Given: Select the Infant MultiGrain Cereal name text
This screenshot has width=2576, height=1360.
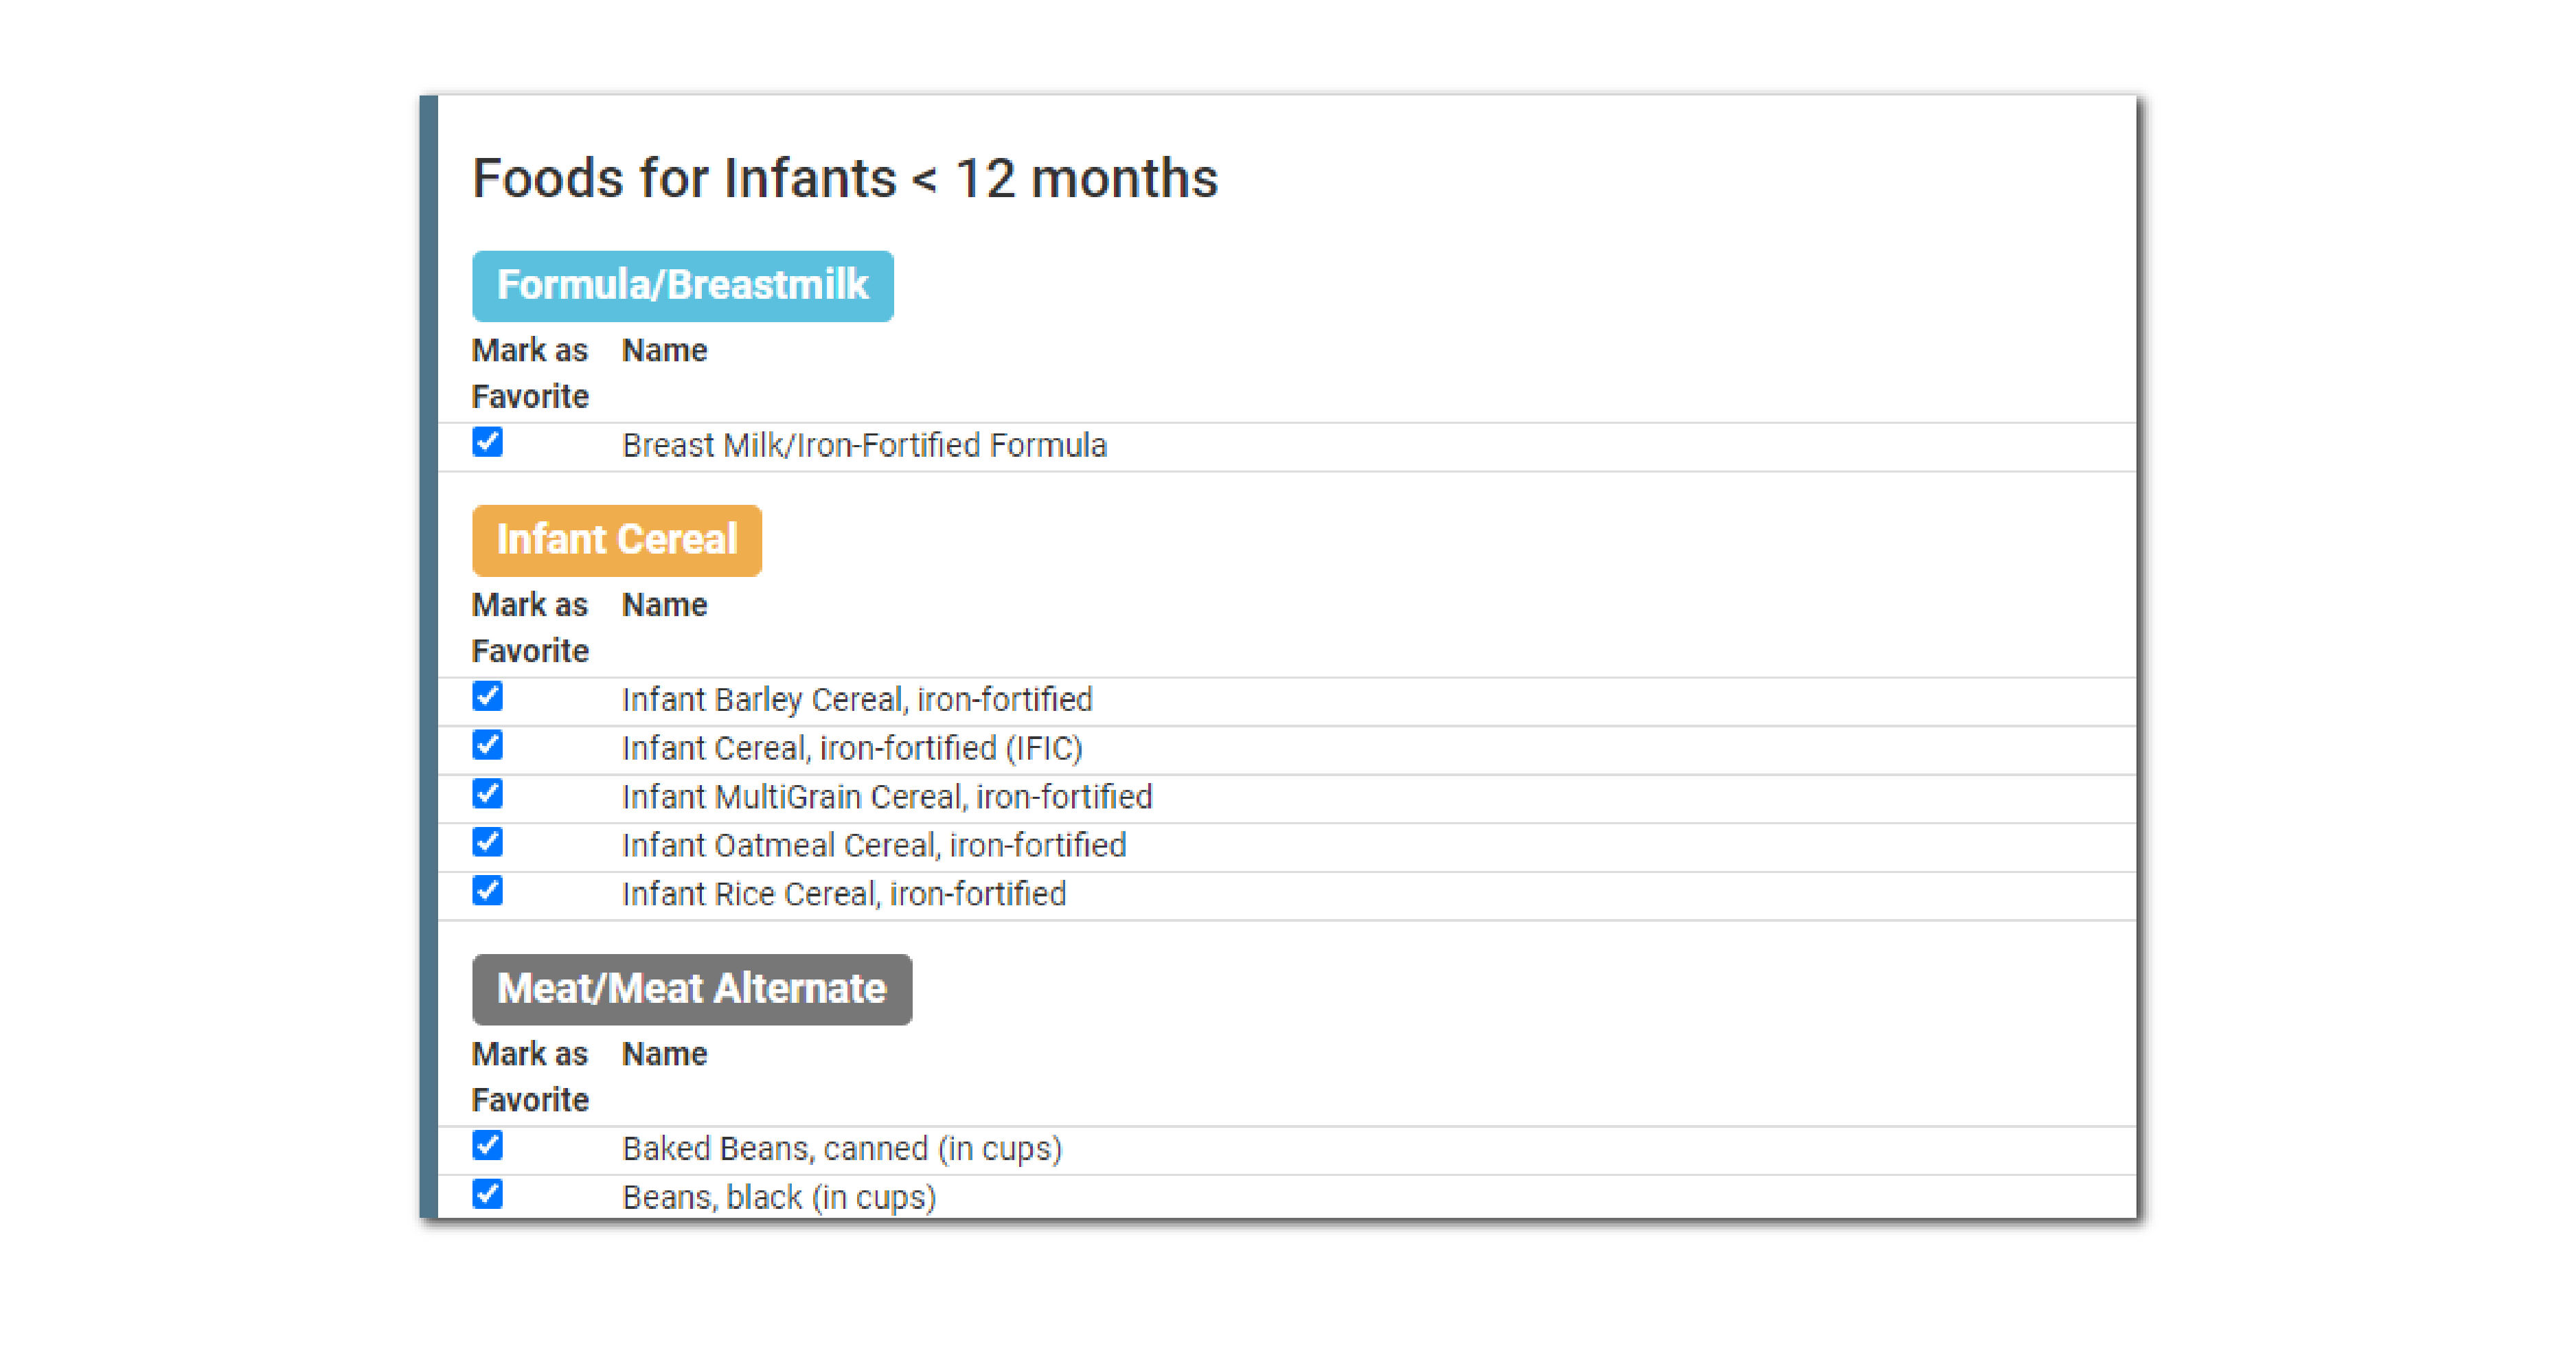Looking at the screenshot, I should point(886,798).
